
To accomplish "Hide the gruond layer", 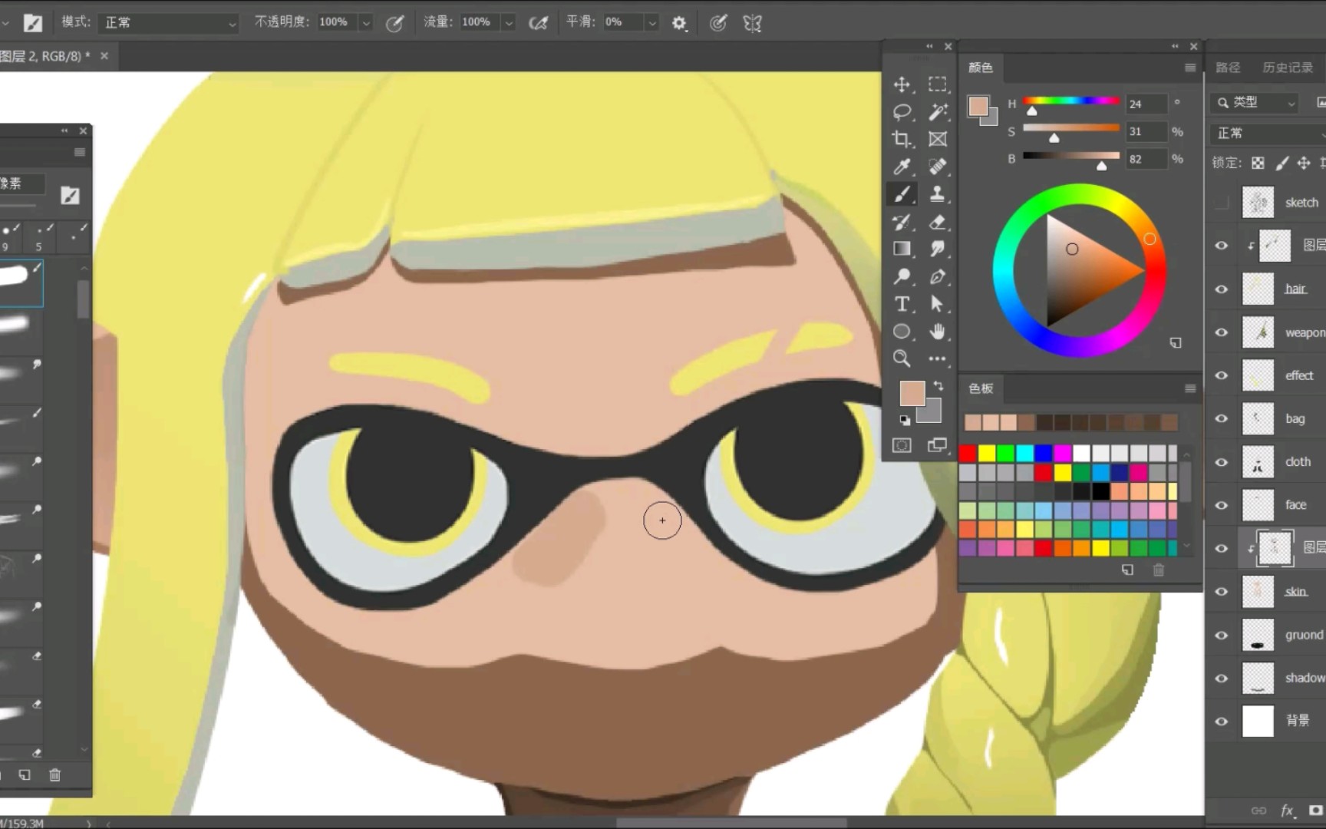I will tap(1222, 635).
